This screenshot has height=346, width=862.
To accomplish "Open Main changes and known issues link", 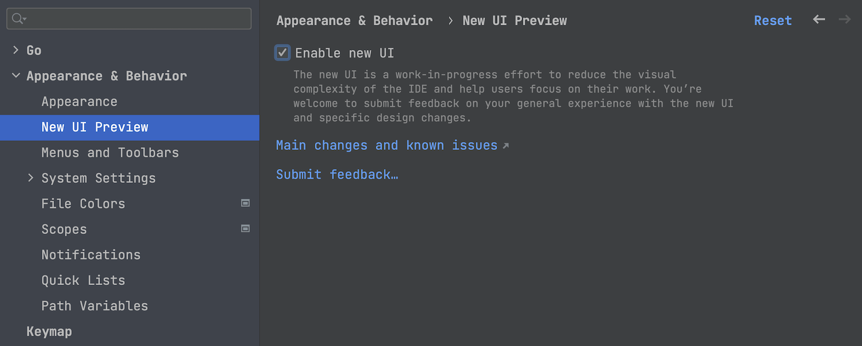I will 386,145.
